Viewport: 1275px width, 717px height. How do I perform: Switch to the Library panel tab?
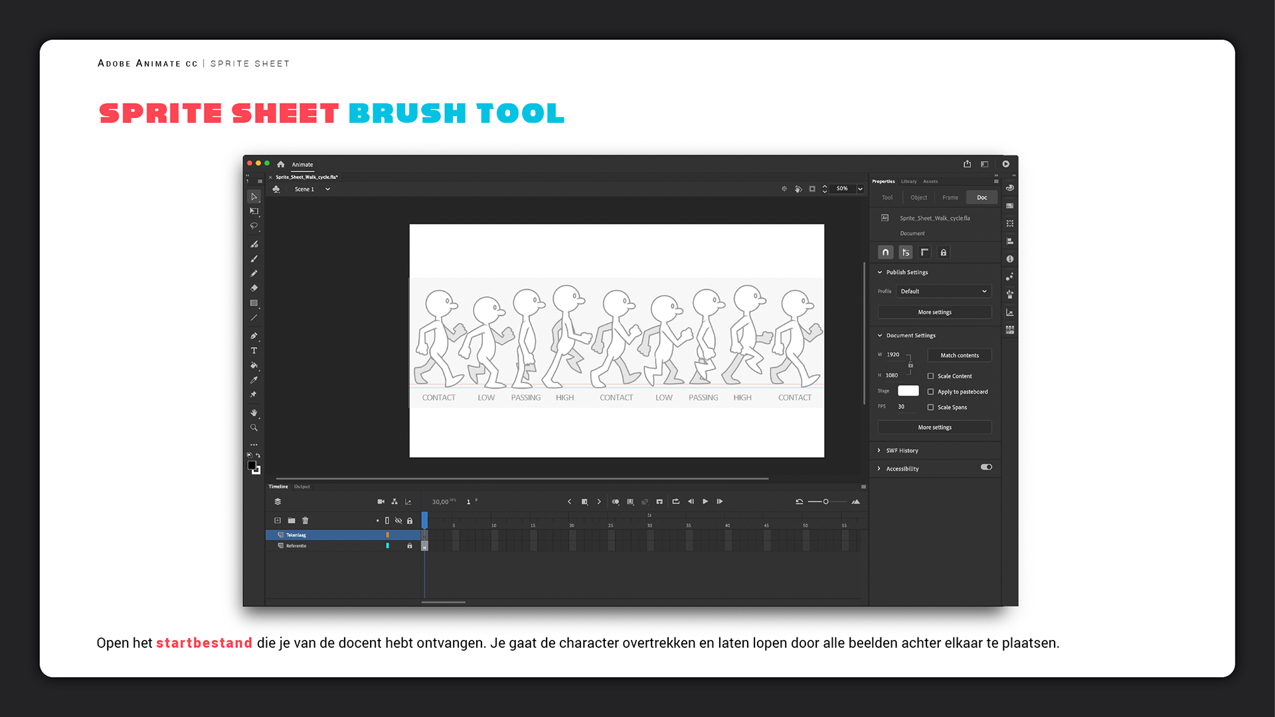click(x=908, y=181)
